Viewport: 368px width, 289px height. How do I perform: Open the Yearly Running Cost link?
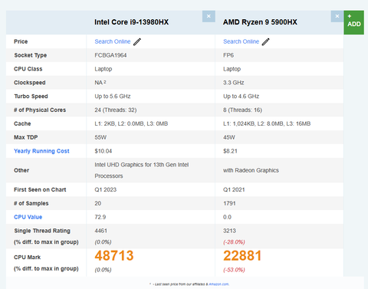tap(41, 151)
